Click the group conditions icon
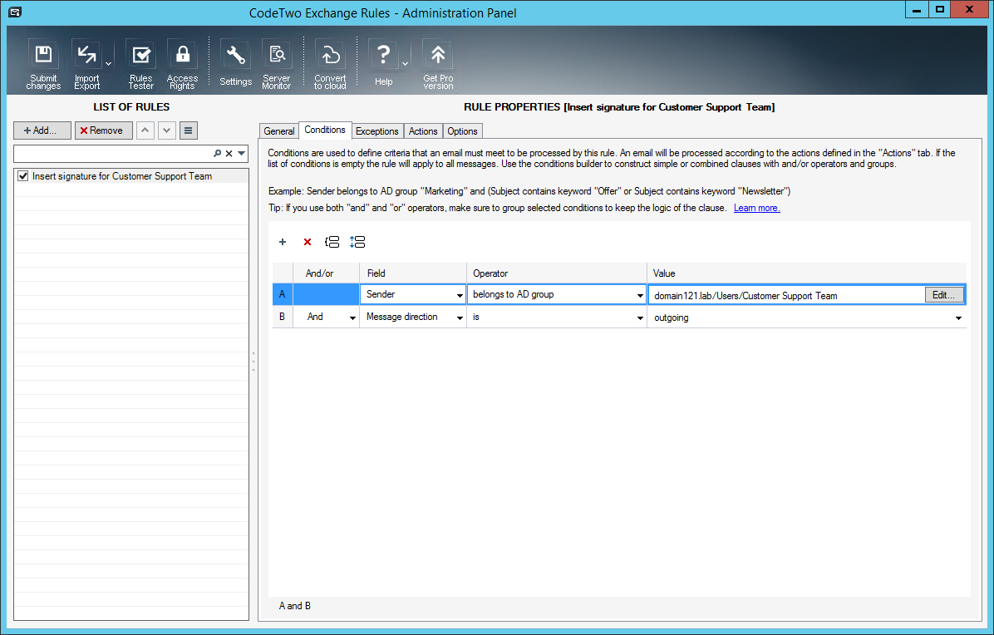The width and height of the screenshot is (994, 635). point(332,242)
